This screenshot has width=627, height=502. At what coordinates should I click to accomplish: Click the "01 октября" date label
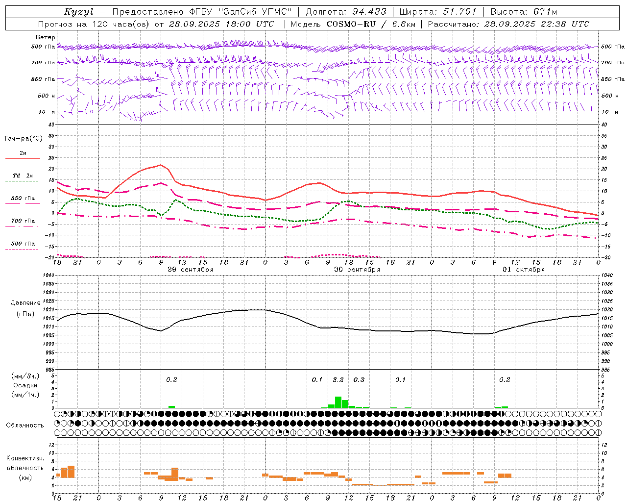[x=524, y=270]
